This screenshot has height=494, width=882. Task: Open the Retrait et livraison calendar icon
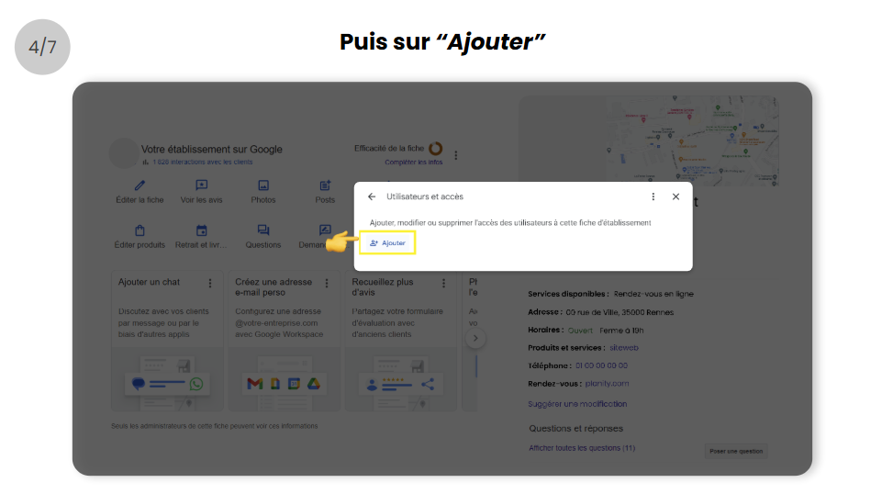pyautogui.click(x=201, y=230)
